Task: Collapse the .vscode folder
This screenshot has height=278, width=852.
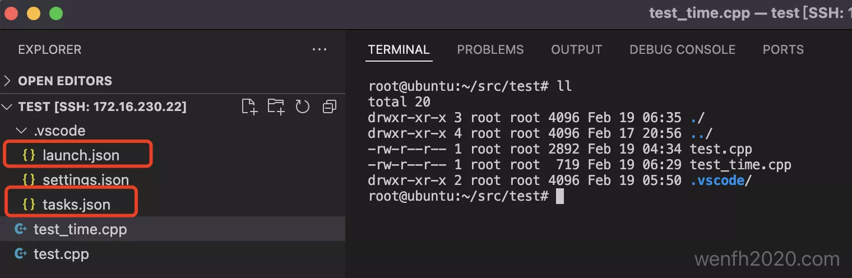Action: [x=21, y=131]
